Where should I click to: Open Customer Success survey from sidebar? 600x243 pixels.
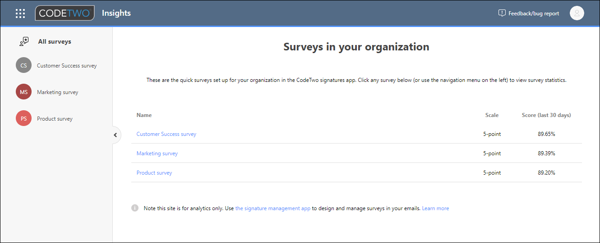[67, 66]
